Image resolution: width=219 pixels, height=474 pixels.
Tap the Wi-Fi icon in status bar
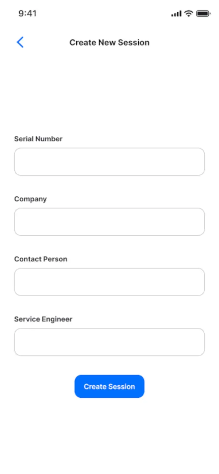pos(188,13)
